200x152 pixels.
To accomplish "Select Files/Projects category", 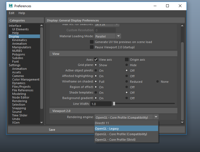I will (x=21, y=87).
